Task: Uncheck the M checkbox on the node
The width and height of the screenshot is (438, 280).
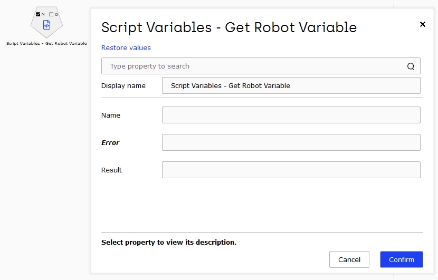Action: [x=38, y=14]
